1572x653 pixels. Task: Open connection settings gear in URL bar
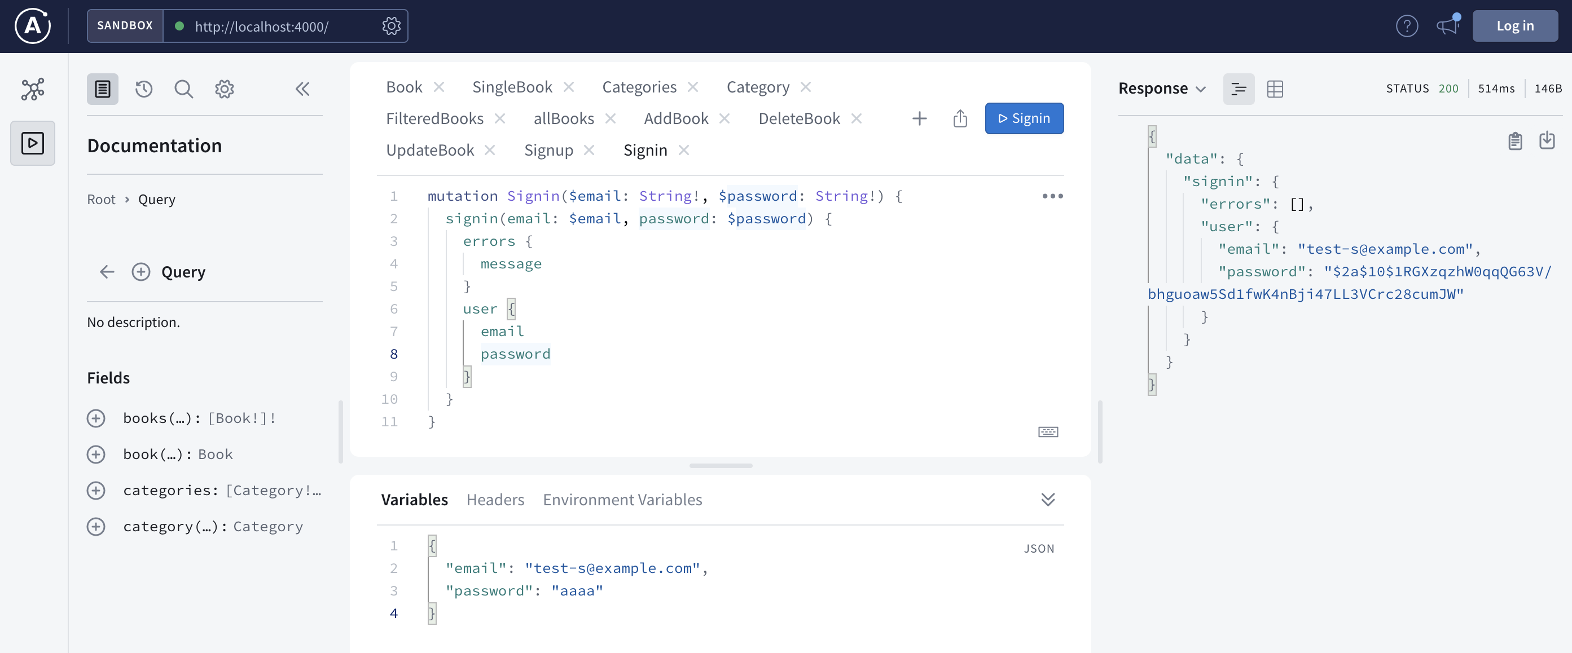[x=391, y=25]
